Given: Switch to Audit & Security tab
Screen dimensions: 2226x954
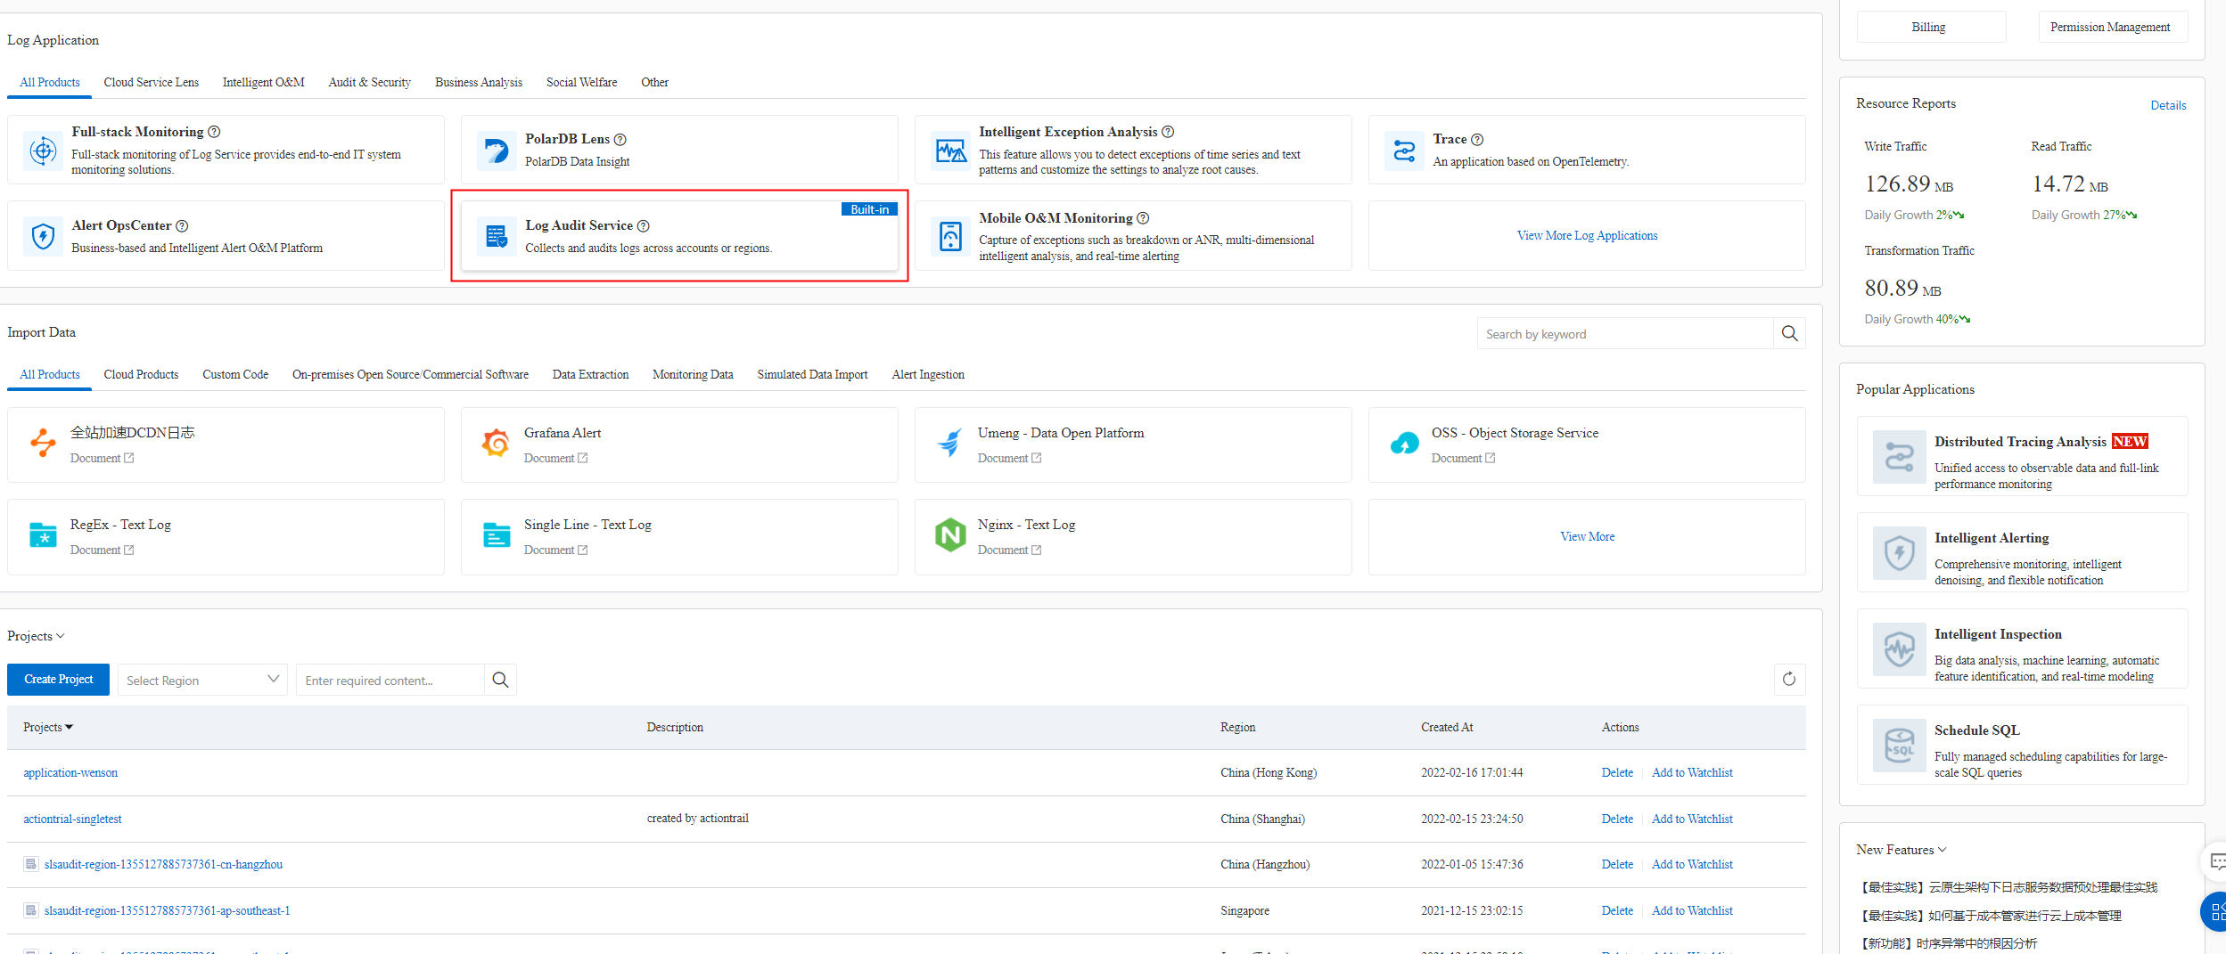Looking at the screenshot, I should tap(370, 82).
